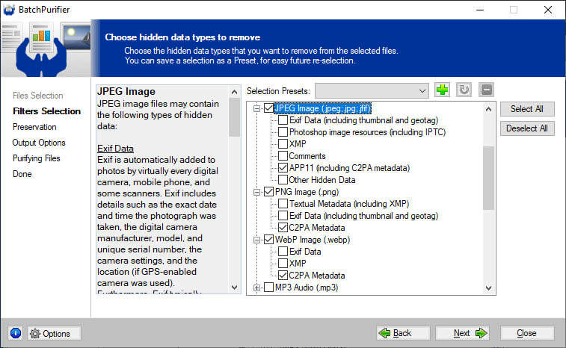566x348 pixels.
Task: Expand the MP3 Audio tree node
Action: 256,288
